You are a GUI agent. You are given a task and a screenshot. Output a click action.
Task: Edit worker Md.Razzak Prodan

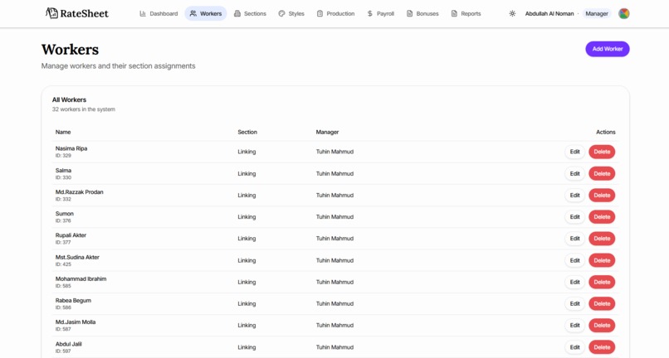pyautogui.click(x=574, y=196)
